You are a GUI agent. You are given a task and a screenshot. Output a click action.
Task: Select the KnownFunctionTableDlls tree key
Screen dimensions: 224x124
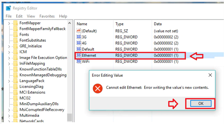tap(41, 69)
